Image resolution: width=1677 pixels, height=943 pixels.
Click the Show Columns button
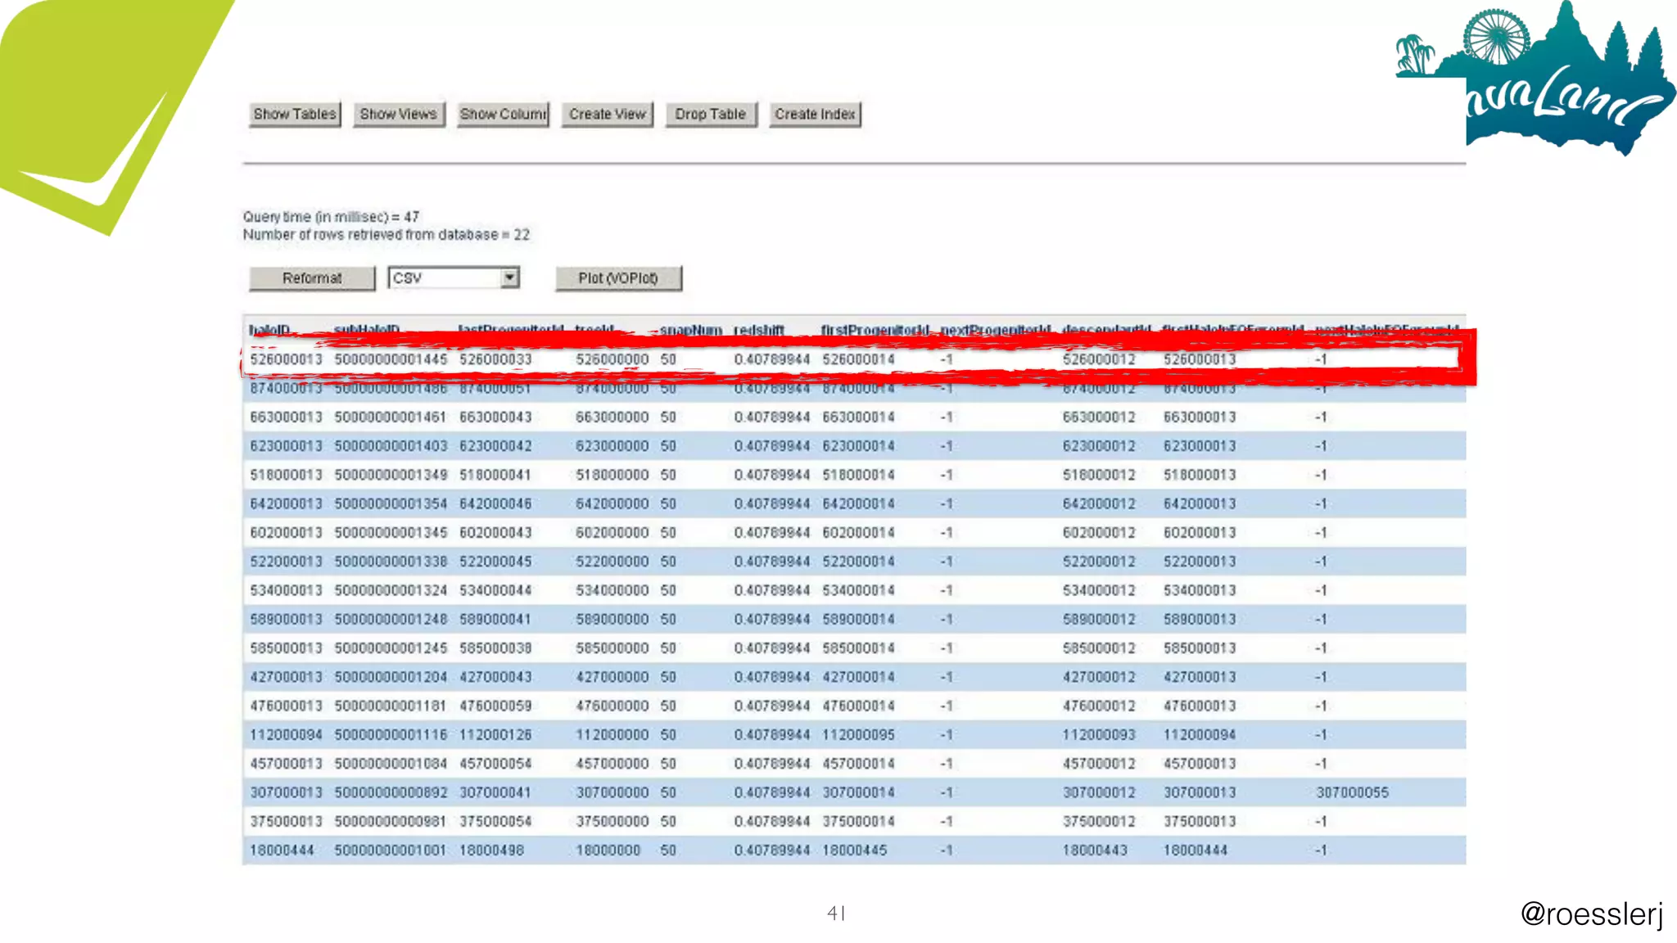[503, 115]
